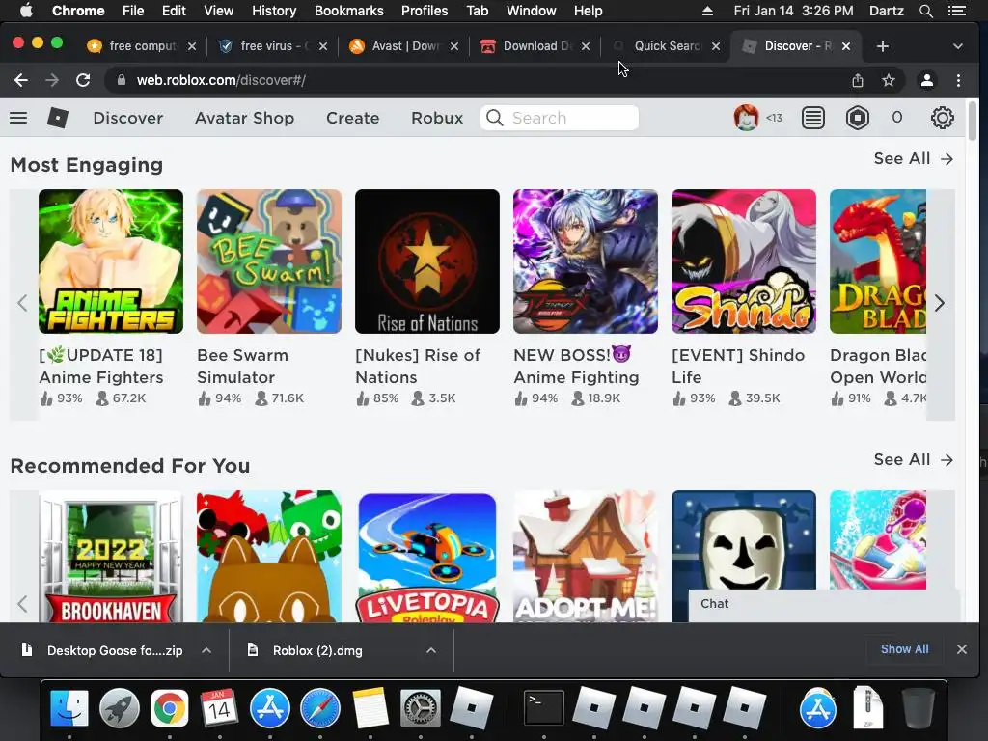988x741 pixels.
Task: Open the Bookmarks menu
Action: 349,11
